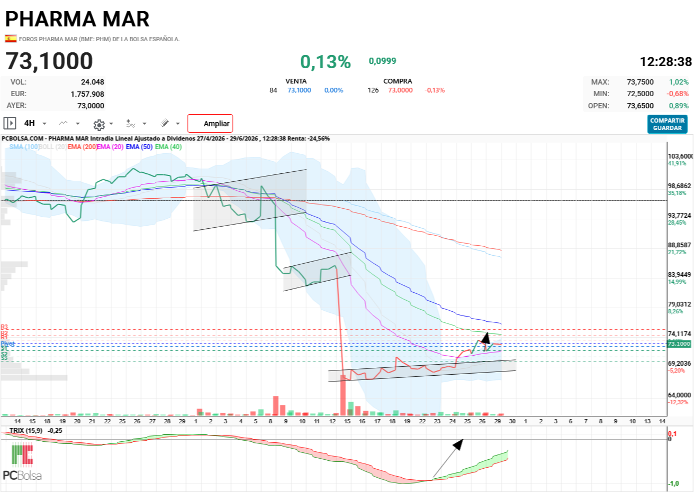Click the red COMPRA price 73,0000
Viewport: 695px width, 492px height.
pyautogui.click(x=400, y=90)
